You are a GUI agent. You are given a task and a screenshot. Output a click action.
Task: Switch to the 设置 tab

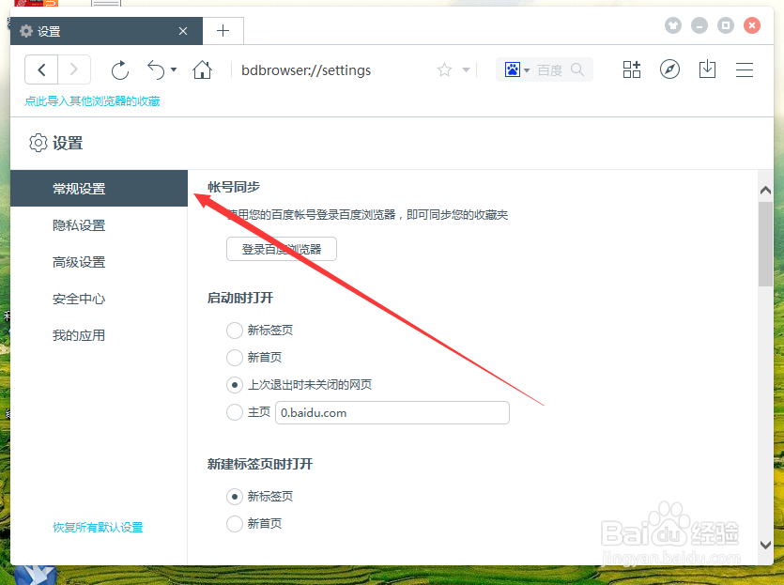click(x=106, y=31)
